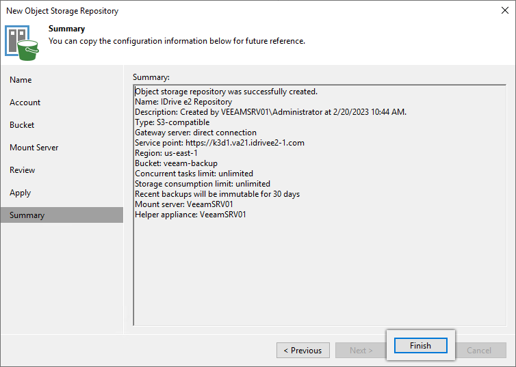
Task: Click the Service point URL line
Action: tap(220, 143)
